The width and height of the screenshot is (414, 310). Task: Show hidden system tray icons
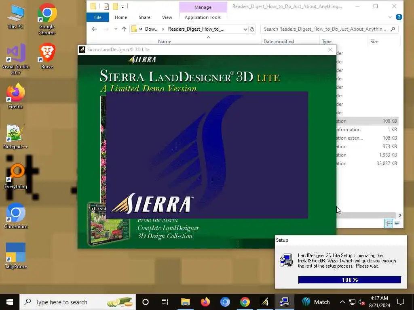click(x=342, y=302)
